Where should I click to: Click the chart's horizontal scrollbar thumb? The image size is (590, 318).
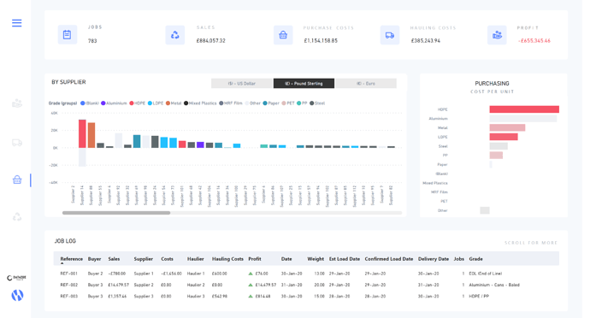click(116, 213)
